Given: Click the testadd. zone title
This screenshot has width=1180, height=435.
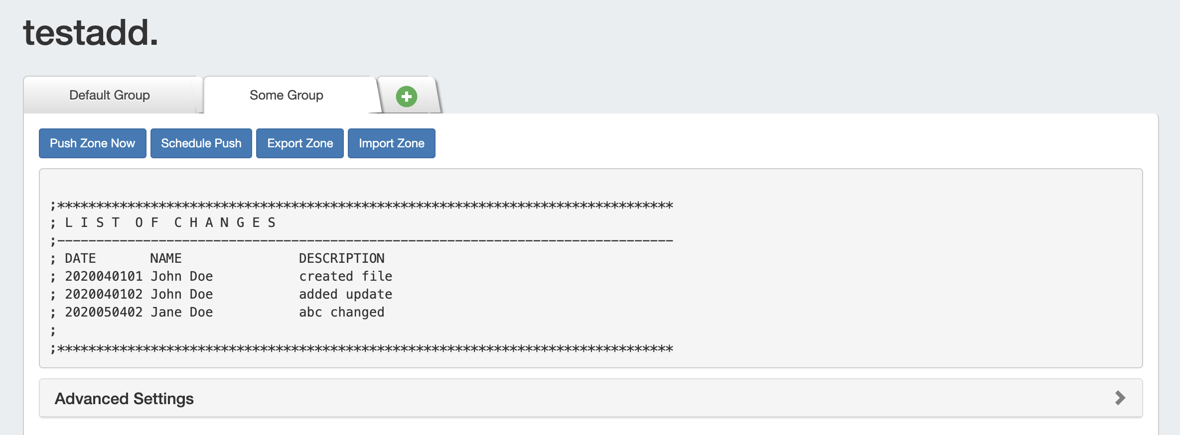Looking at the screenshot, I should click(x=90, y=33).
